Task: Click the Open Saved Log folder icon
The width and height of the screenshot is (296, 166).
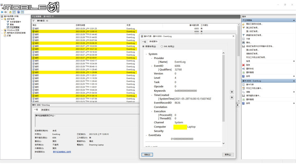Action: pos(243,24)
